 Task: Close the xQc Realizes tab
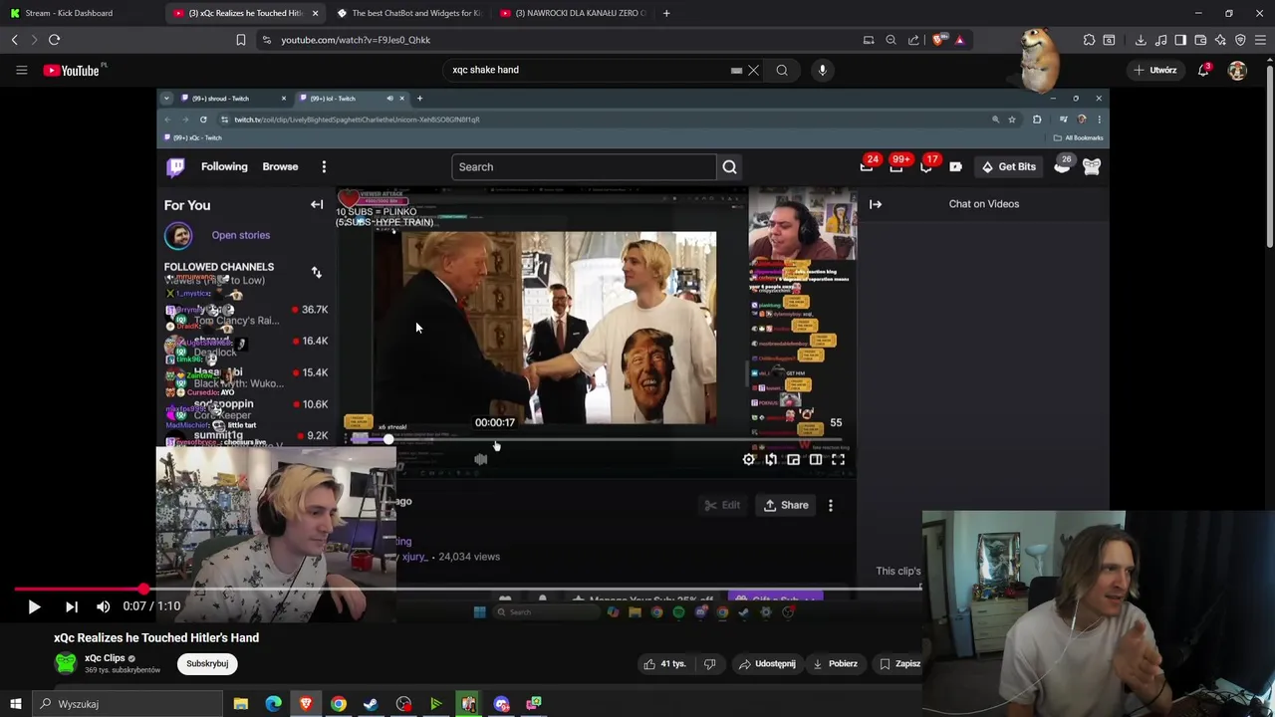pyautogui.click(x=316, y=13)
